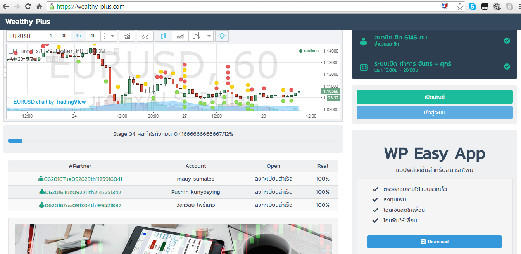The height and width of the screenshot is (254, 521).
Task: Click the Wealthy Plus site title
Action: click(28, 22)
